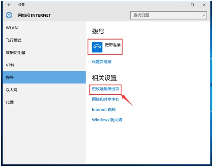
Task: Maximize the settings window
Action: (x=192, y=5)
